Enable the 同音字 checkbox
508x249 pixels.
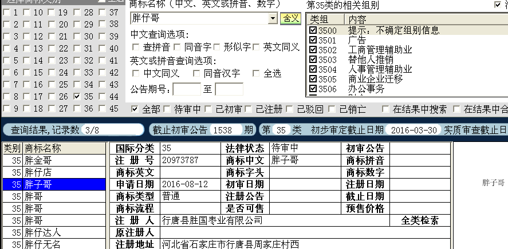coord(177,48)
